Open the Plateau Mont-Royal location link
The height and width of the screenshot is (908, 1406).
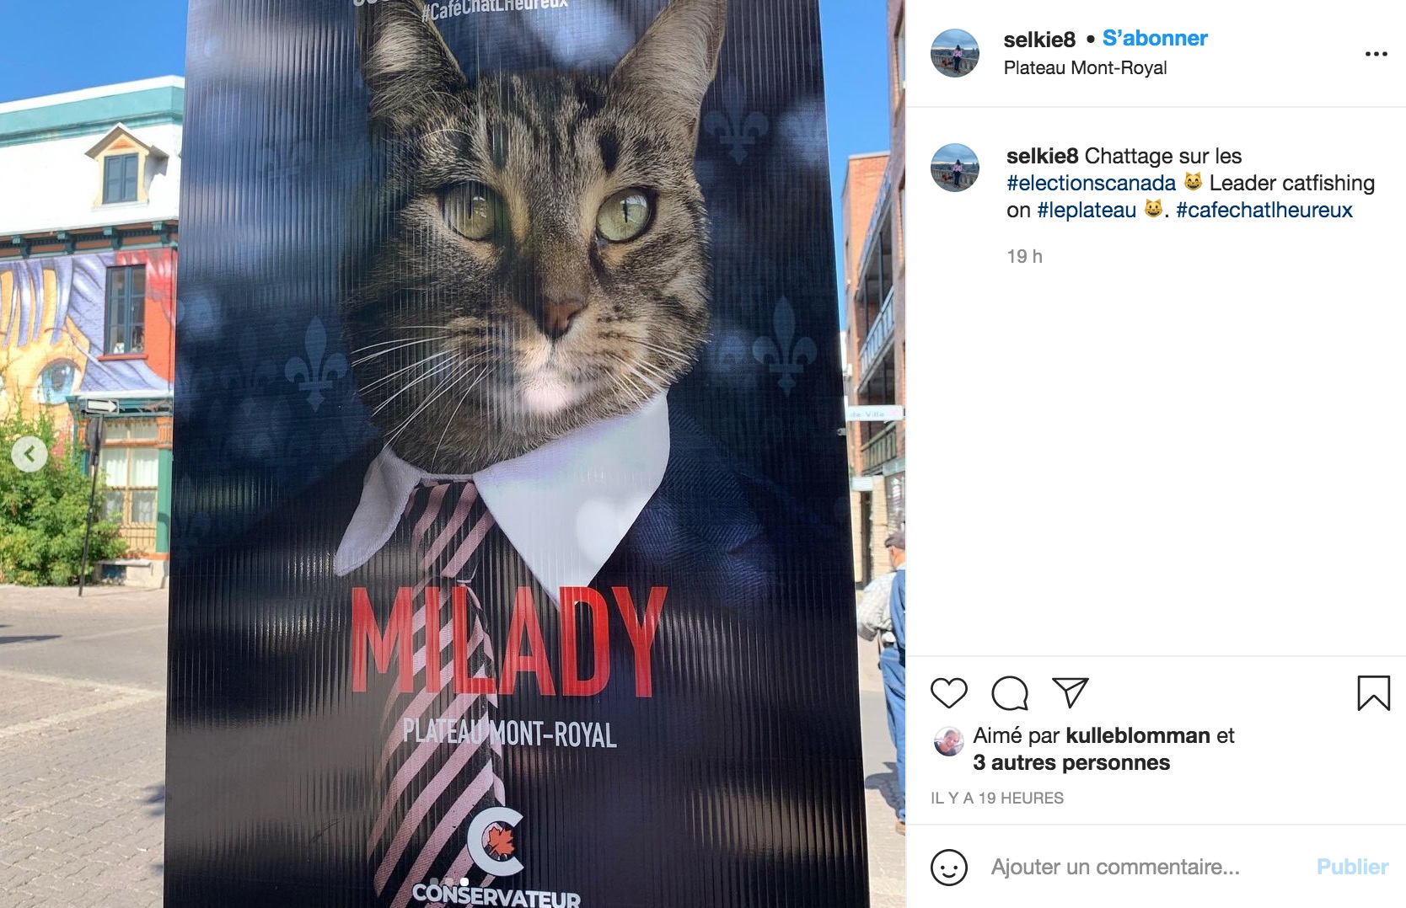tap(1085, 68)
